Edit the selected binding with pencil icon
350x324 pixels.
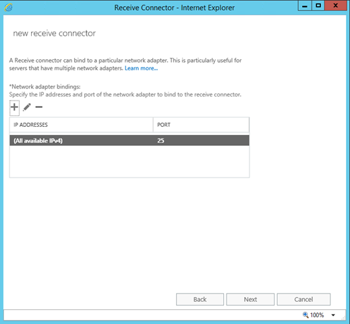point(27,107)
